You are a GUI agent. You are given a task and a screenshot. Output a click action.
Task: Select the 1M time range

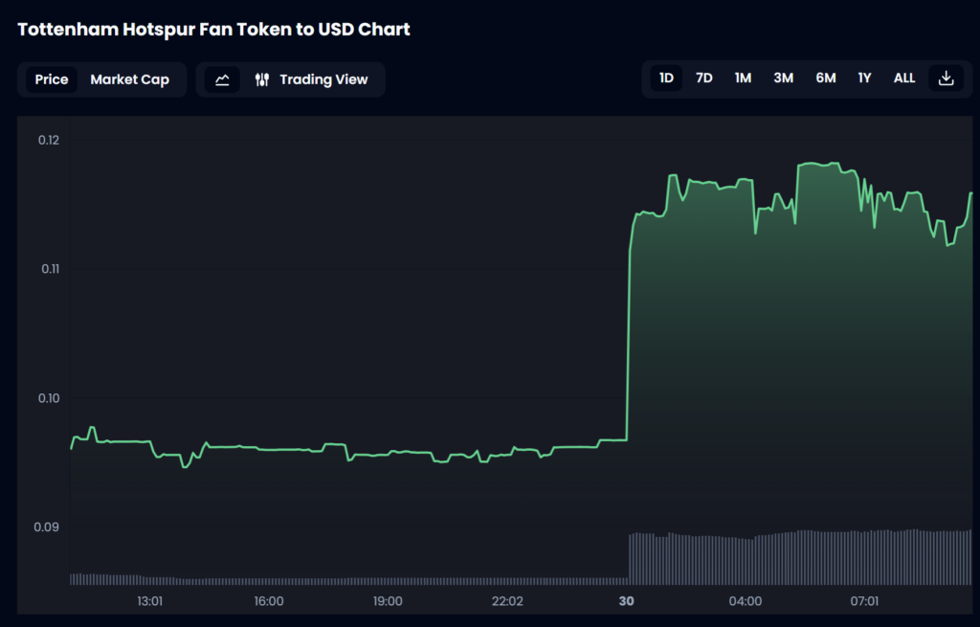(743, 78)
